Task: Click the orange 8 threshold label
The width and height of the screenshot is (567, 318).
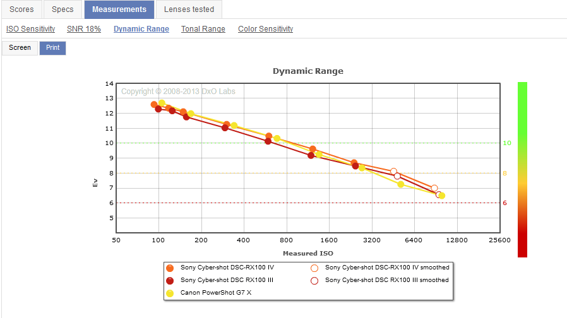Action: click(504, 173)
